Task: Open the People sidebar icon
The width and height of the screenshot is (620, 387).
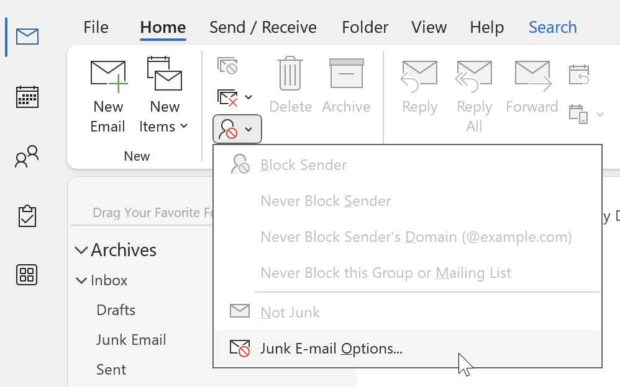Action: 26,156
